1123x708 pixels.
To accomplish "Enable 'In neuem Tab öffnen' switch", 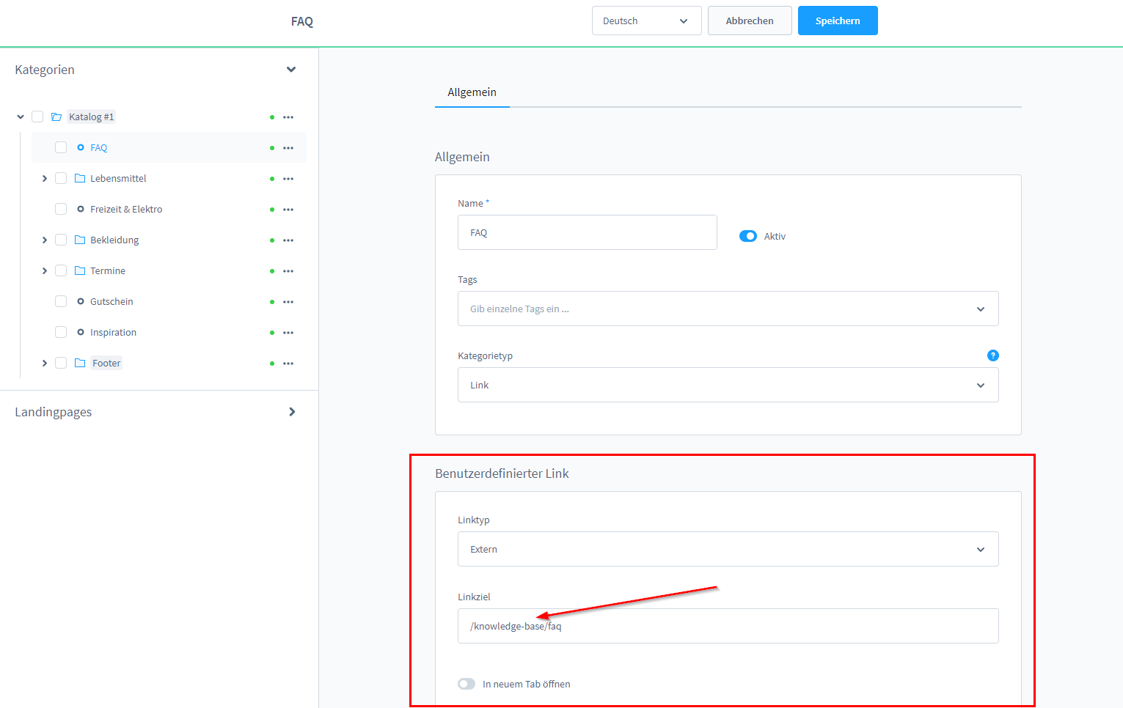I will pyautogui.click(x=467, y=684).
